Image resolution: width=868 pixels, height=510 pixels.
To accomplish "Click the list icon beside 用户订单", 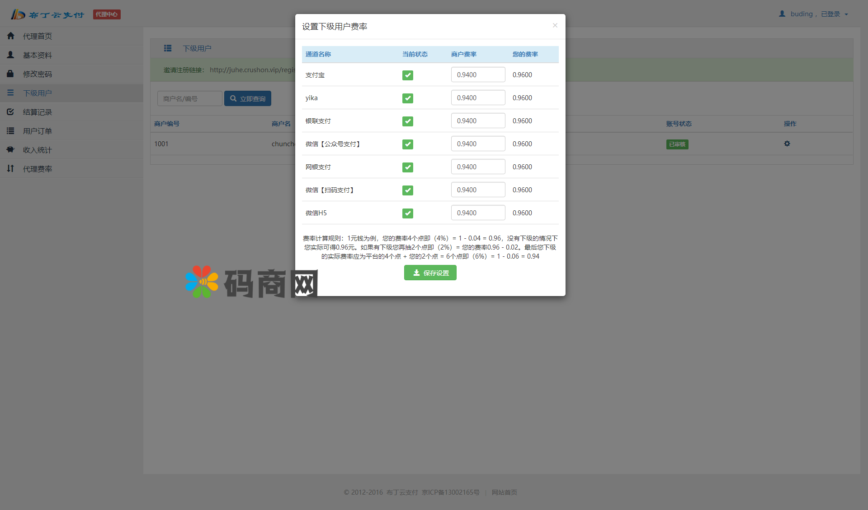I will [11, 130].
